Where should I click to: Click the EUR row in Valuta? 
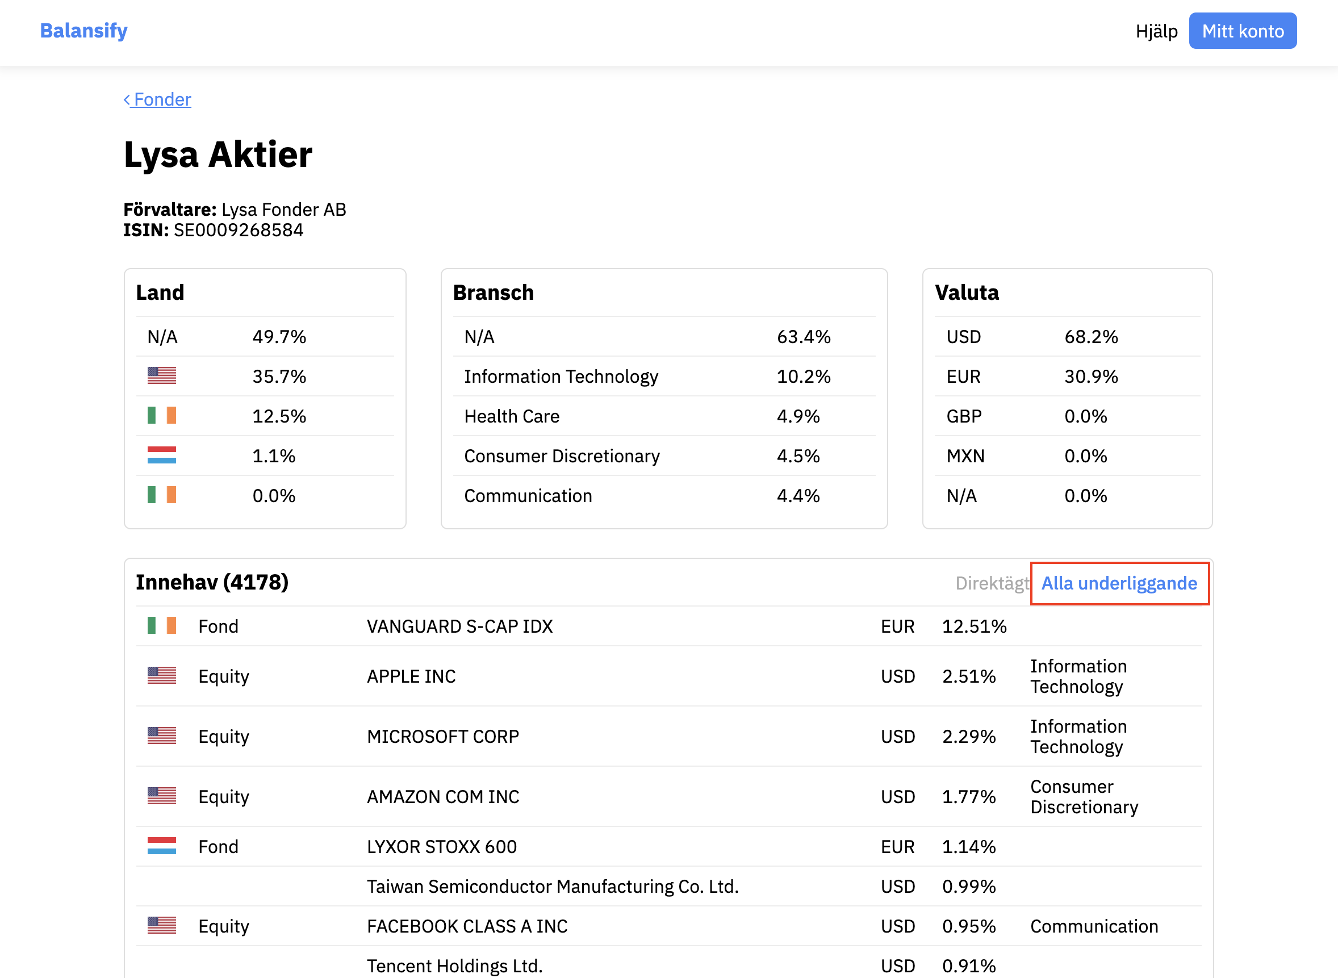click(x=963, y=377)
